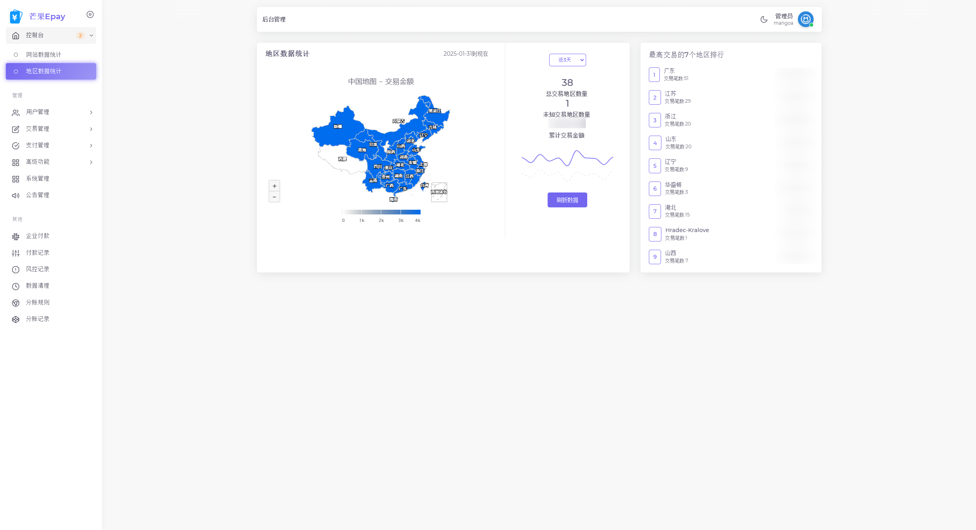
Task: Click rank 6 badge for 华盛顿
Action: pyautogui.click(x=655, y=189)
